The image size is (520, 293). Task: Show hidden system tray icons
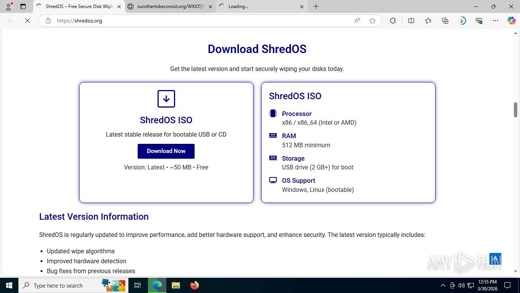point(443,285)
